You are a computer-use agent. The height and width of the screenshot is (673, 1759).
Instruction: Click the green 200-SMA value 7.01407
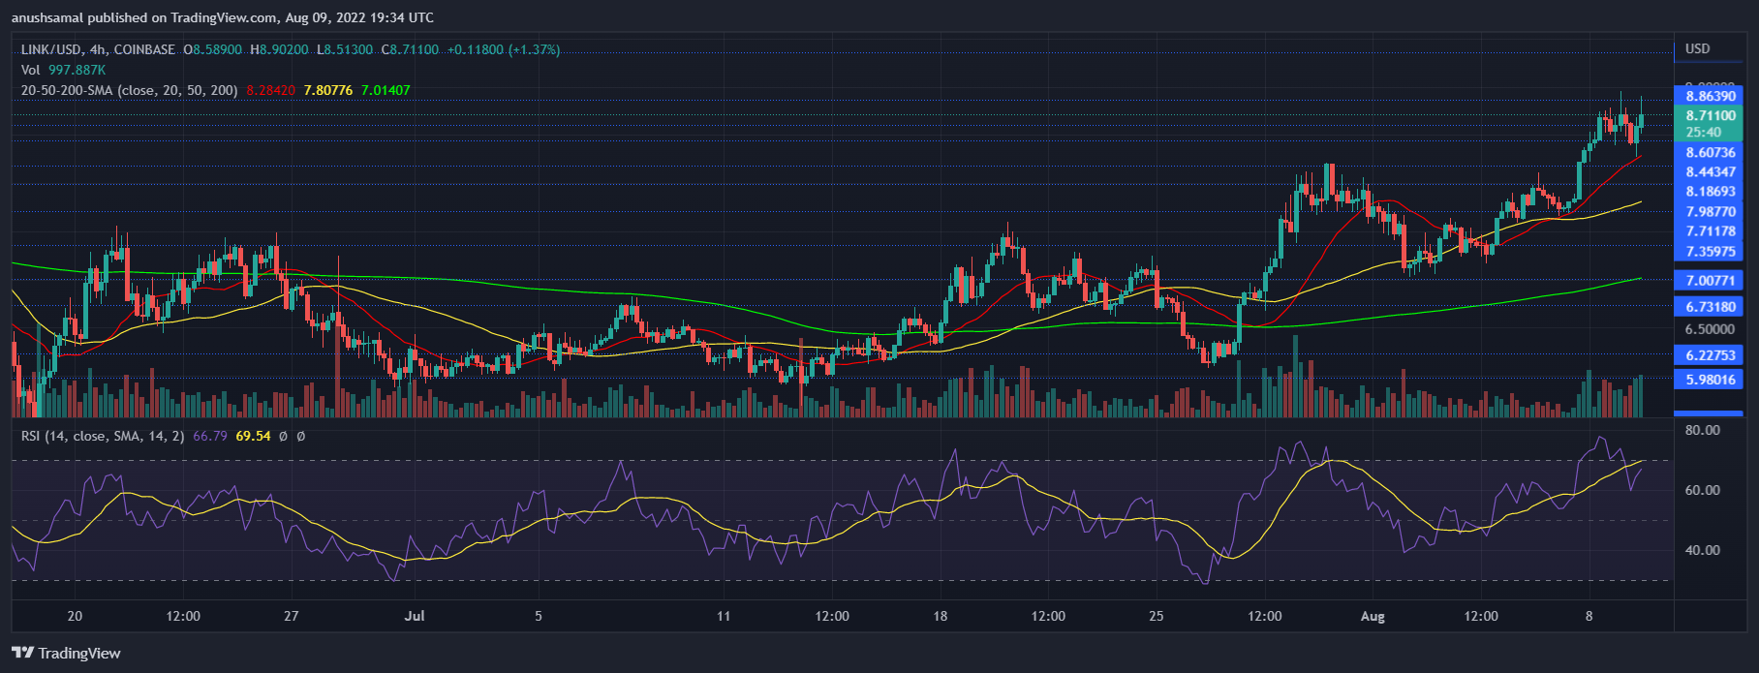386,90
